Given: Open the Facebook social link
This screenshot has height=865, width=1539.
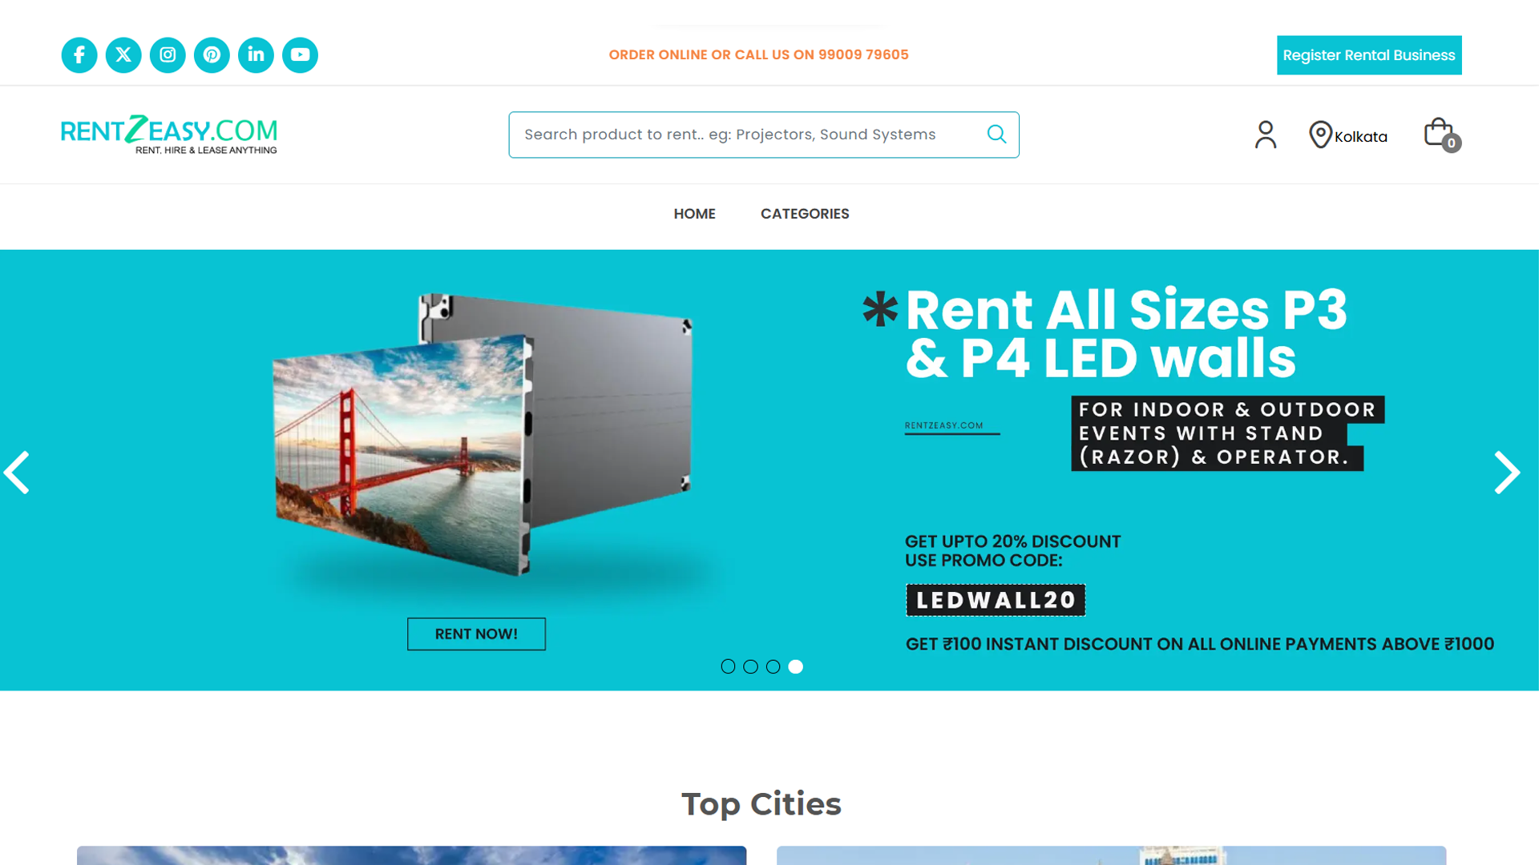Looking at the screenshot, I should pyautogui.click(x=79, y=55).
